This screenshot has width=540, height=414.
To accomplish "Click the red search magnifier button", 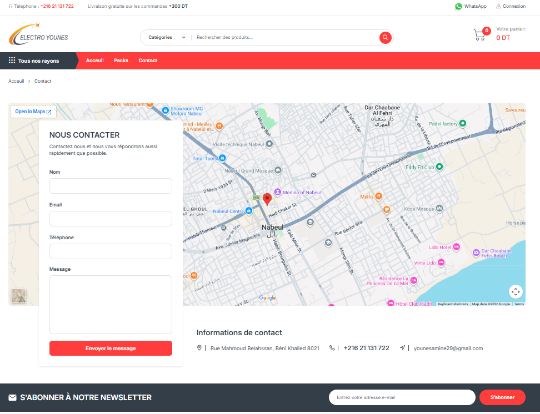I will pyautogui.click(x=385, y=38).
